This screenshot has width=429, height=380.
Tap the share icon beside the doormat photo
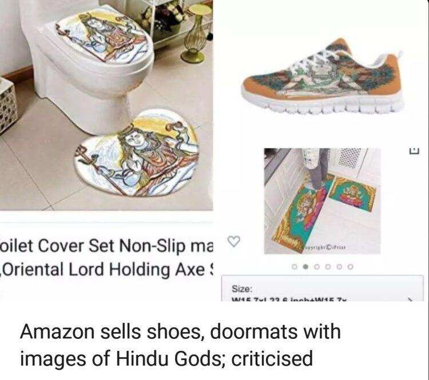click(x=414, y=151)
